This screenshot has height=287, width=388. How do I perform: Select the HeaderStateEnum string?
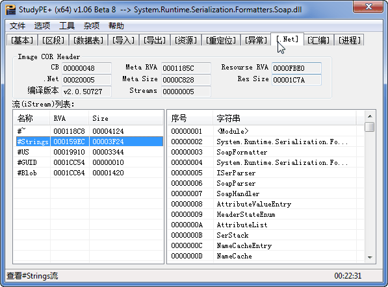click(266, 214)
